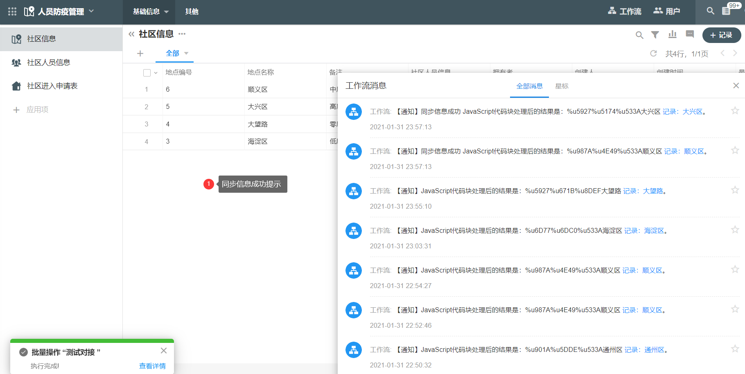The height and width of the screenshot is (374, 745).
Task: Expand the 人员防疫管理 app dropdown
Action: click(x=91, y=11)
